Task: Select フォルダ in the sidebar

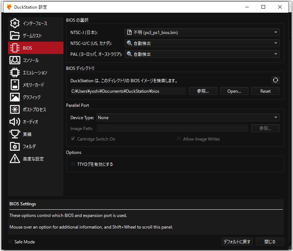Action: click(x=36, y=146)
